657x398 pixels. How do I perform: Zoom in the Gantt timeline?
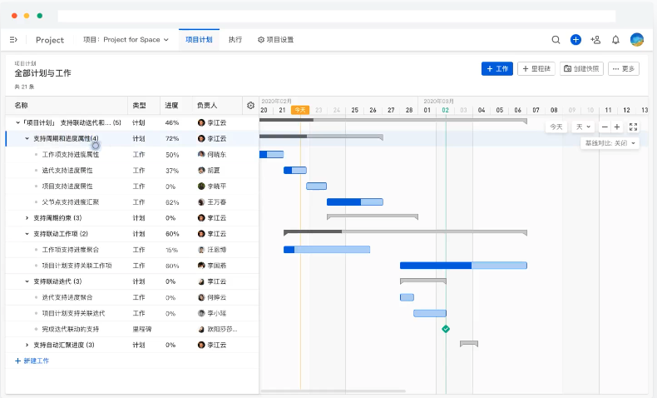click(617, 127)
